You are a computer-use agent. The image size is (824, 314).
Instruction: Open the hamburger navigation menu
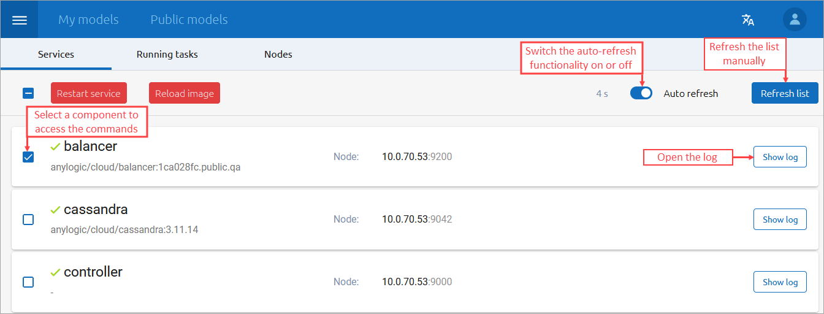click(x=20, y=20)
